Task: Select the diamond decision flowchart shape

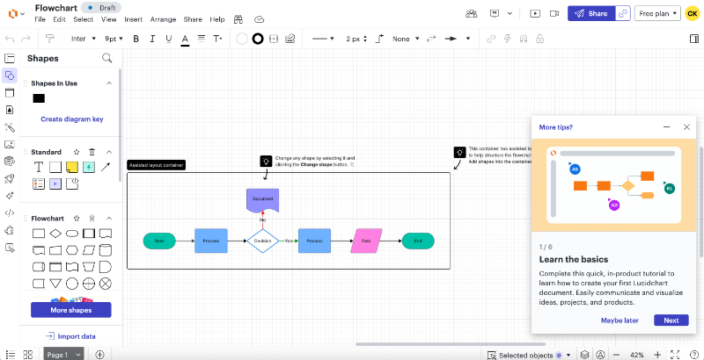Action: point(55,234)
